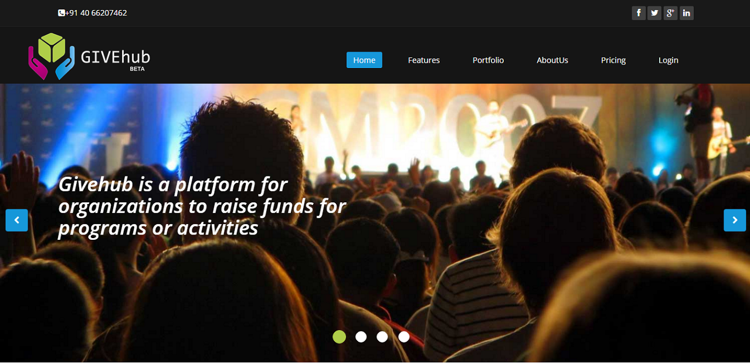750x363 pixels.
Task: Advance to next slide with right arrow
Action: (x=735, y=220)
